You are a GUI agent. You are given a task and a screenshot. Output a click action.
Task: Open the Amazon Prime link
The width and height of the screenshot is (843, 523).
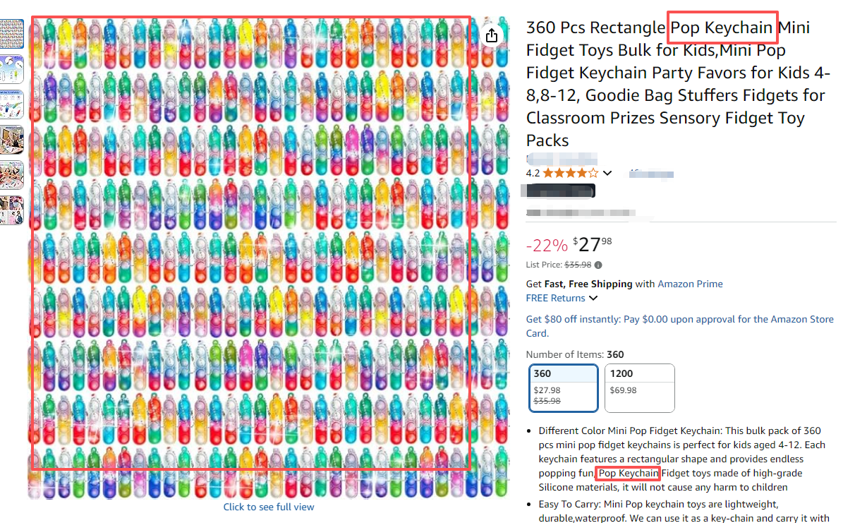click(x=690, y=284)
